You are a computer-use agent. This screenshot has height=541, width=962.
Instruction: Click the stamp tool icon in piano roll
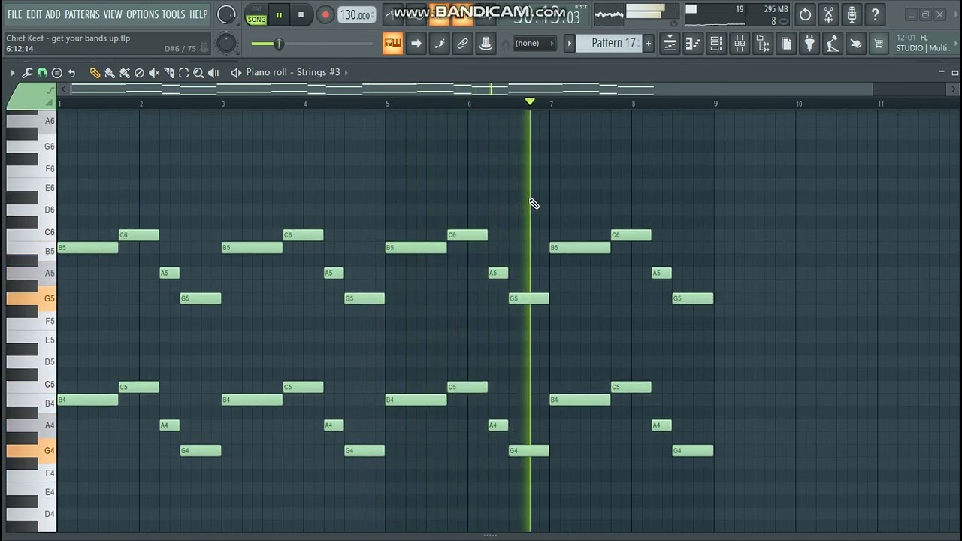point(57,73)
